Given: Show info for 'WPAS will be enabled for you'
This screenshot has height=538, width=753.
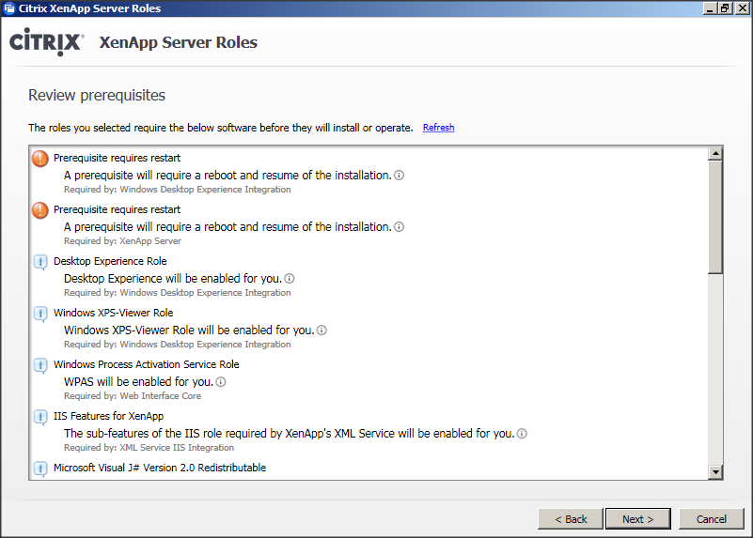Looking at the screenshot, I should (x=221, y=382).
